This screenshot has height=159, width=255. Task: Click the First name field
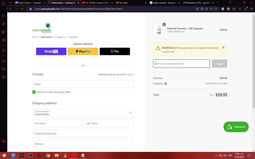pos(57,124)
